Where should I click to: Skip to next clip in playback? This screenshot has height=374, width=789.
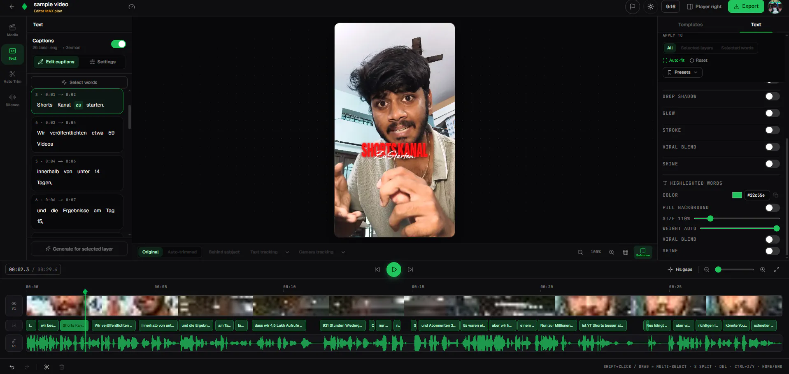coord(410,269)
